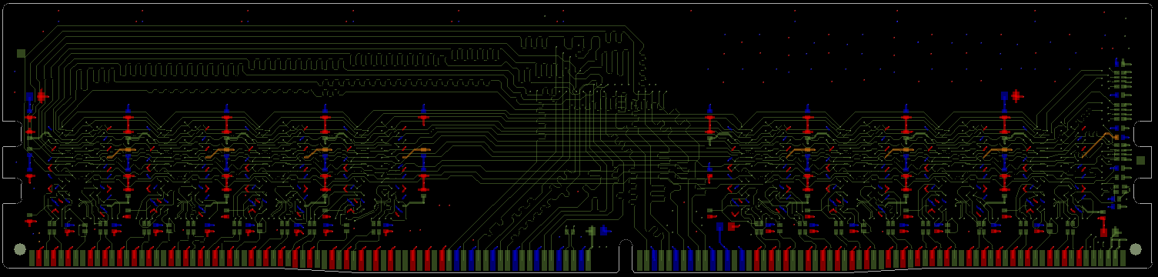Pick the red crosshair fiducial on the left half
Viewport: 1158px width, 277px height.
click(42, 96)
